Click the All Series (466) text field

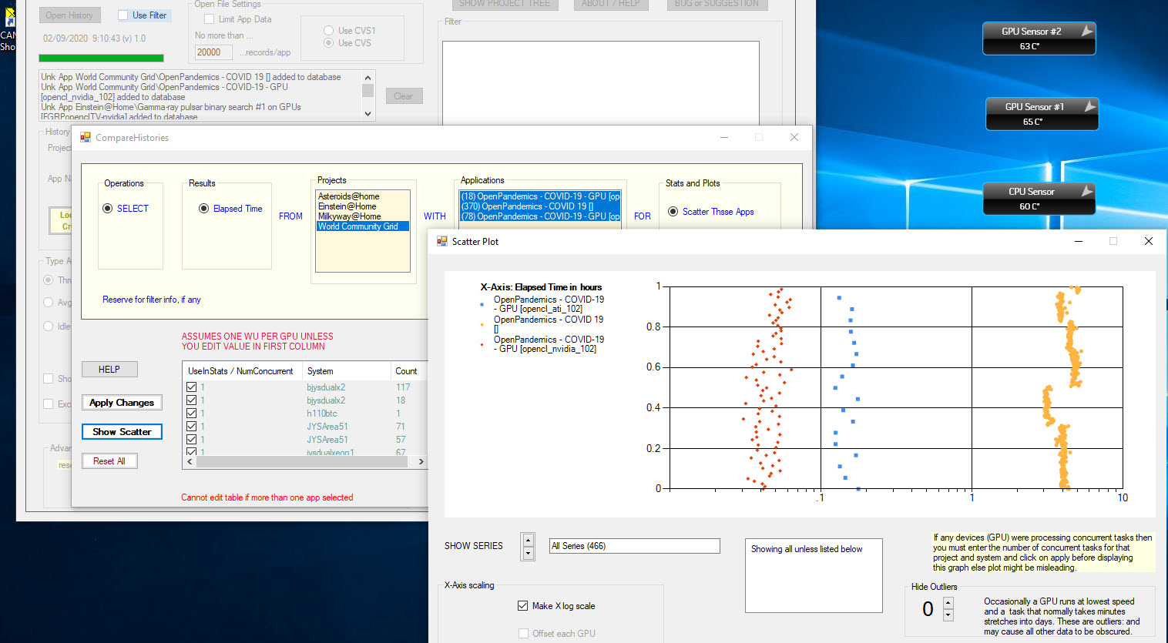tap(634, 546)
